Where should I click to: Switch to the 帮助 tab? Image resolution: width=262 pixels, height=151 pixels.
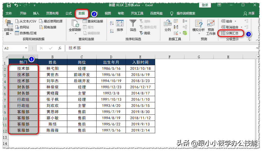121,13
